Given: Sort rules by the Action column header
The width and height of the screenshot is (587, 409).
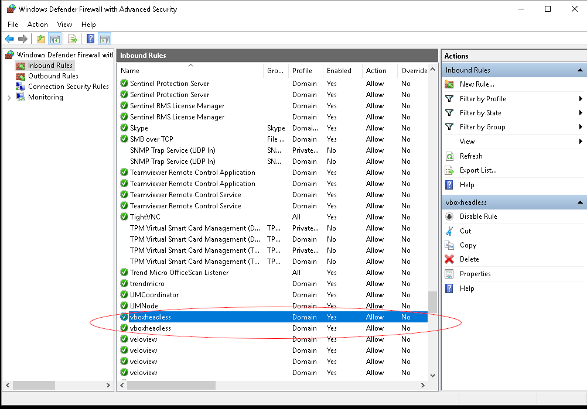Looking at the screenshot, I should click(x=379, y=71).
